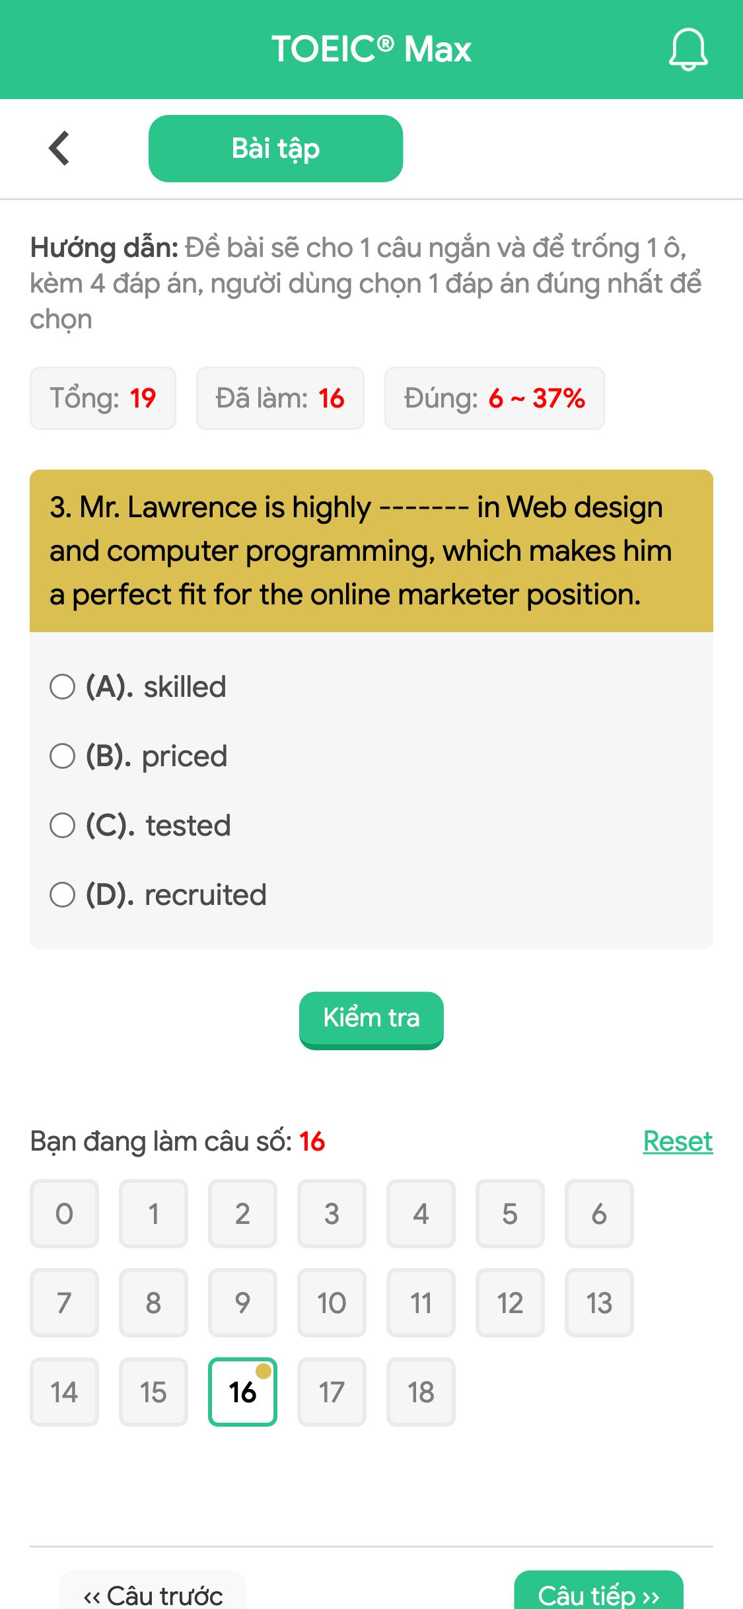This screenshot has height=1609, width=743.
Task: Jump to question 5
Action: coord(510,1214)
